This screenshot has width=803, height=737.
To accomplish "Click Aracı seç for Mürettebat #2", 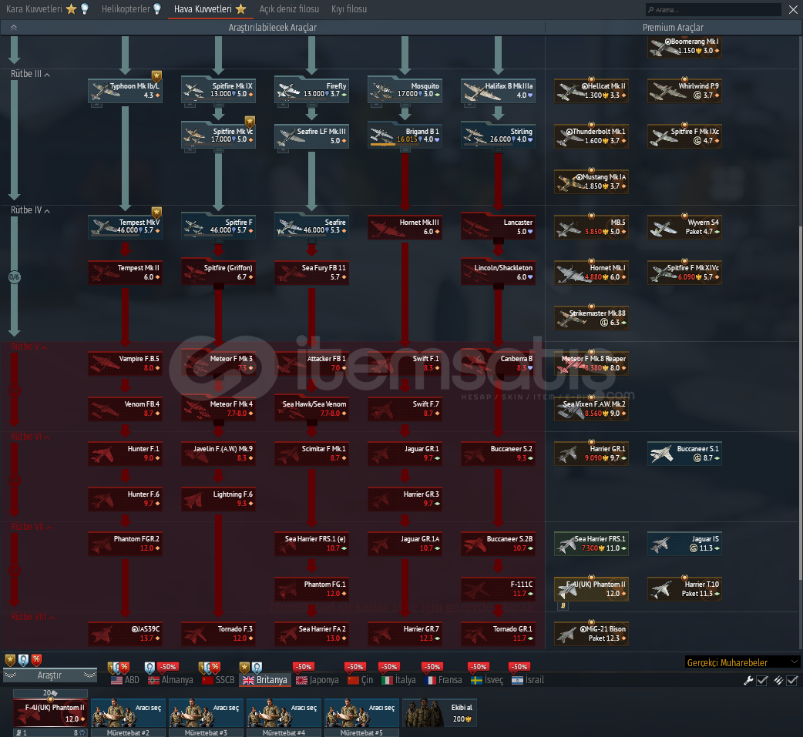I will [129, 713].
